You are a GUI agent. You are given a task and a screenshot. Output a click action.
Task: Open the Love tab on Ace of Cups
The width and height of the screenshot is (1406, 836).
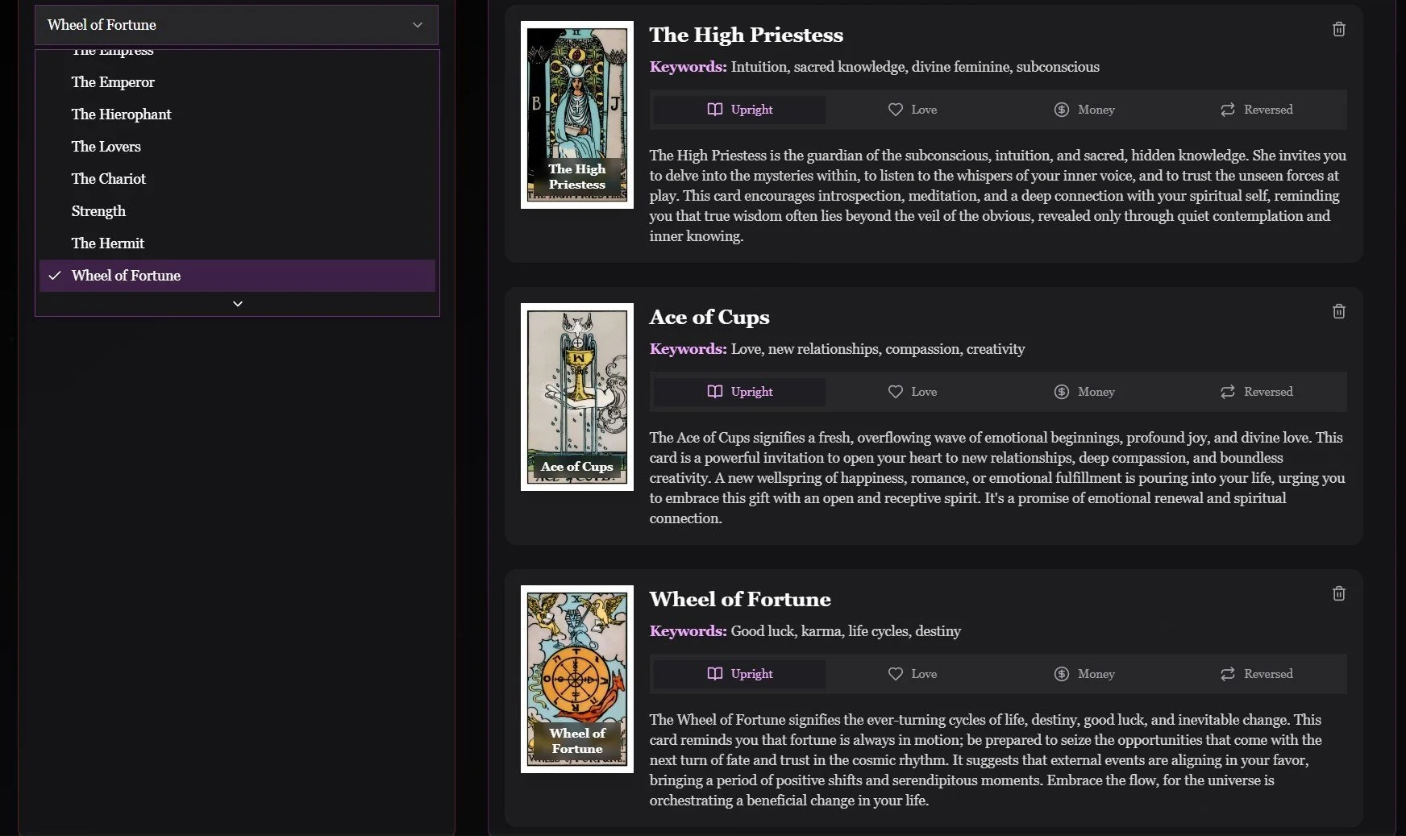tap(912, 392)
